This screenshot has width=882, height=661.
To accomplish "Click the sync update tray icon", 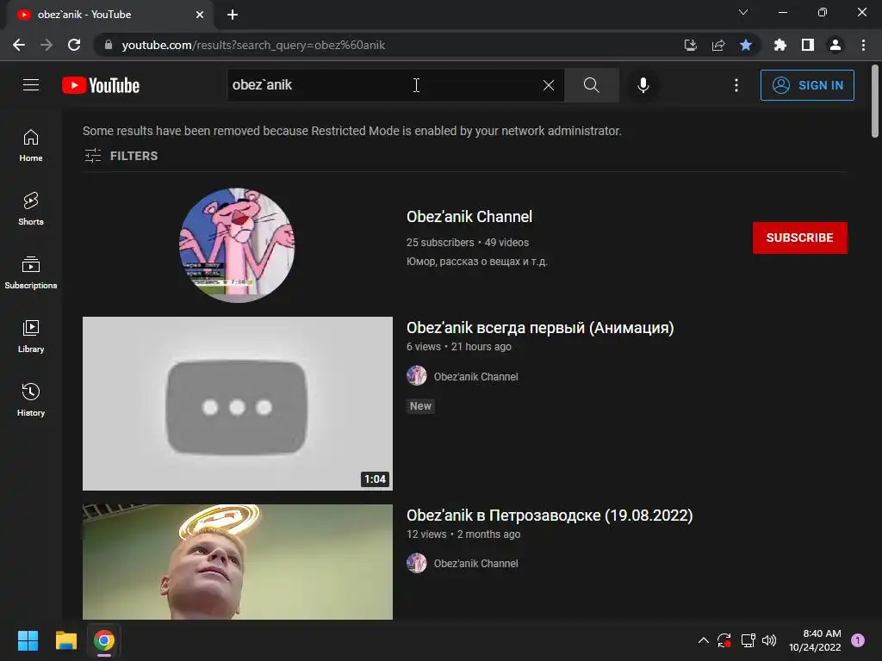I will coord(724,640).
